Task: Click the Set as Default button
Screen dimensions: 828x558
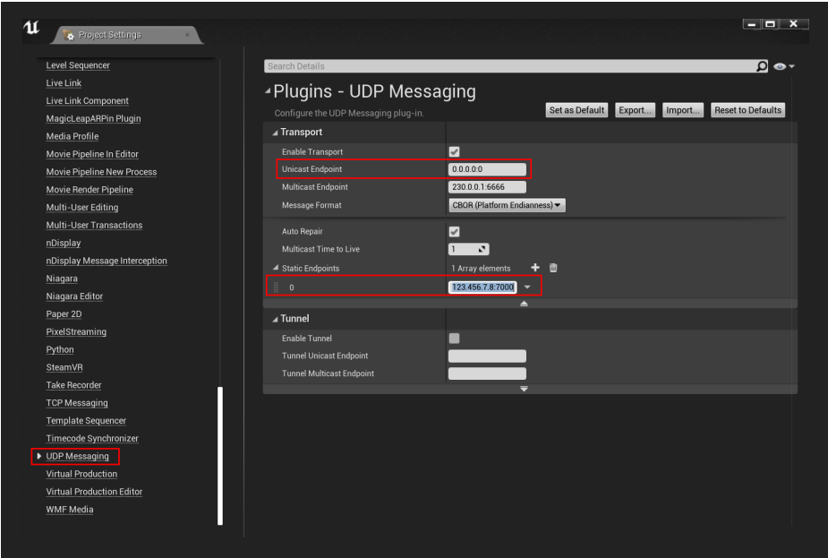Action: pyautogui.click(x=576, y=110)
